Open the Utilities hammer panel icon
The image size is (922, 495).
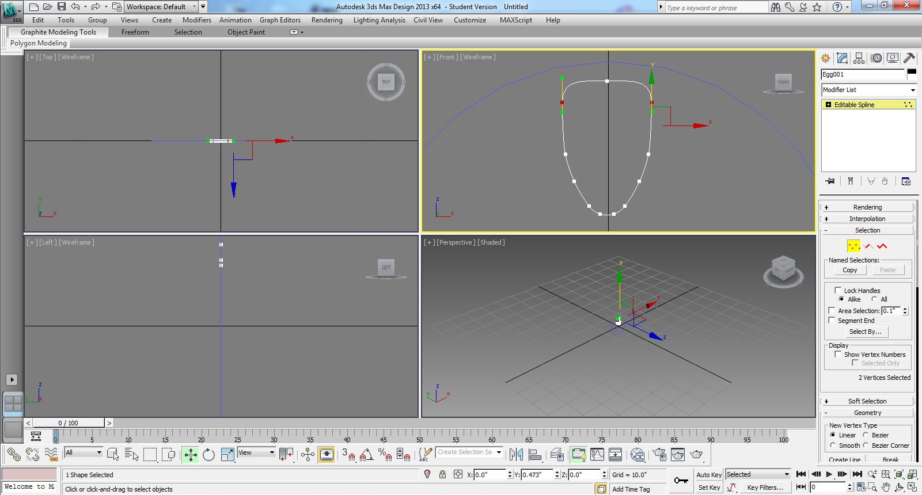point(909,58)
